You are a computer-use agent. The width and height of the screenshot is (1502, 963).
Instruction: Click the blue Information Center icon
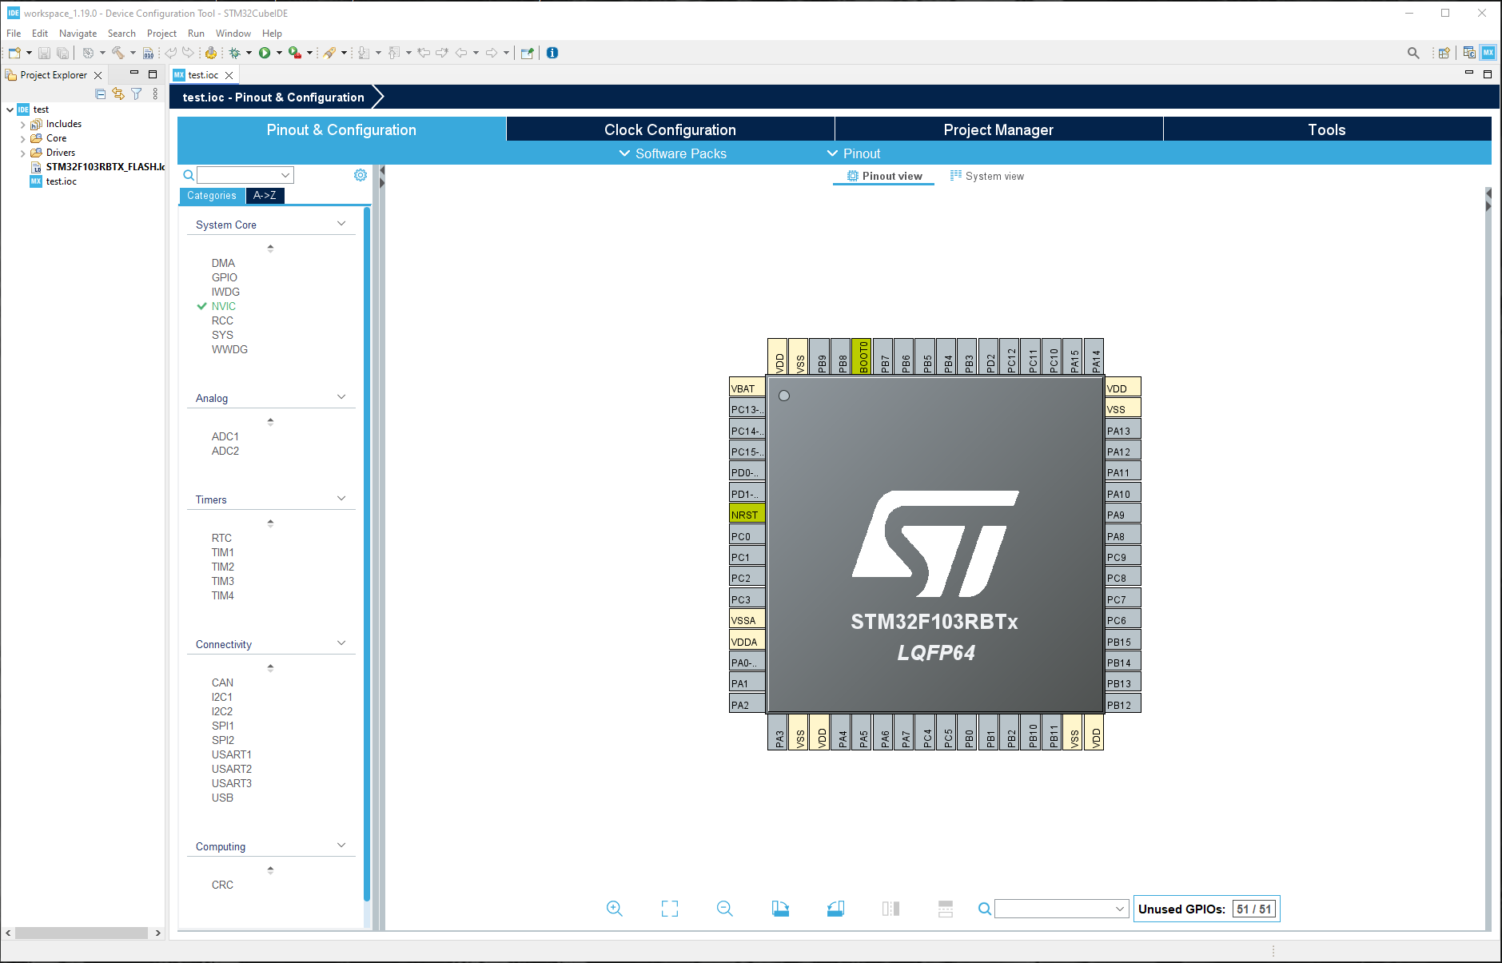pos(552,53)
